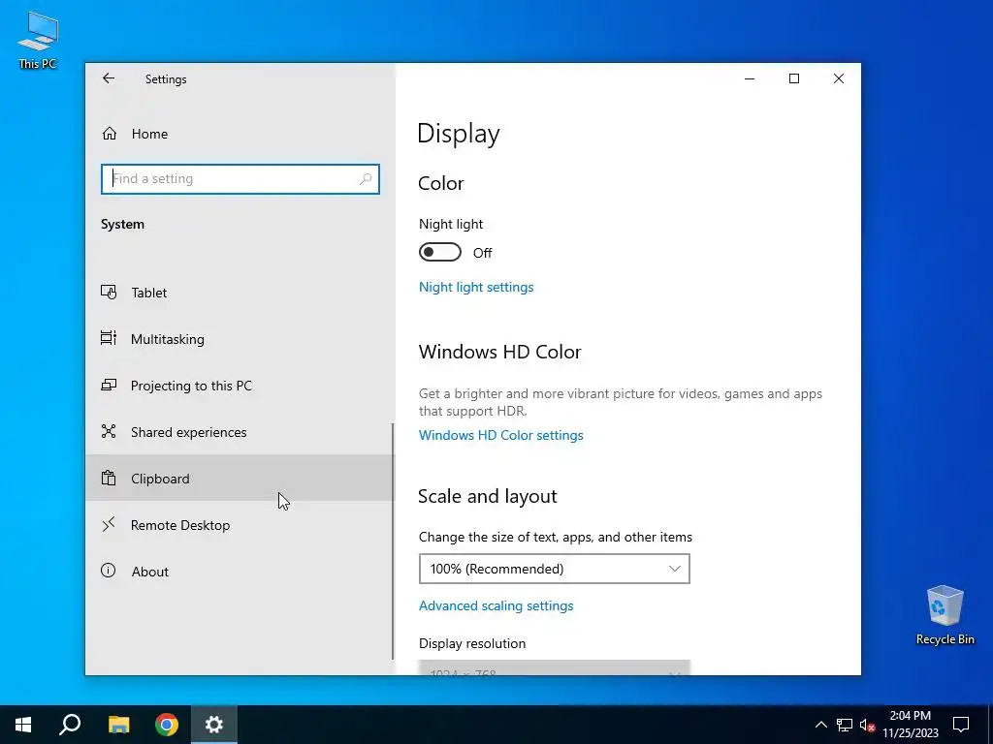This screenshot has width=993, height=744.
Task: Select the Multitasking icon in sidebar
Action: coord(109,338)
